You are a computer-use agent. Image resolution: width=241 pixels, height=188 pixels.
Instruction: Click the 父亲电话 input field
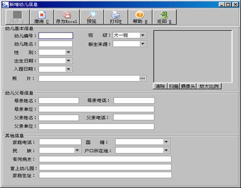[134, 117]
